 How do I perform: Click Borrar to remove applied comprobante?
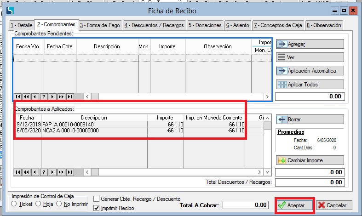point(310,119)
